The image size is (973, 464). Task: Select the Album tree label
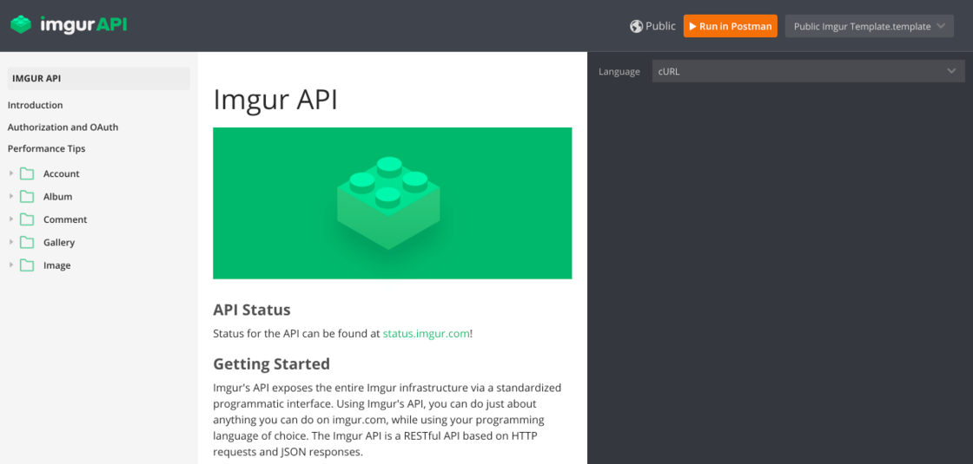click(57, 197)
